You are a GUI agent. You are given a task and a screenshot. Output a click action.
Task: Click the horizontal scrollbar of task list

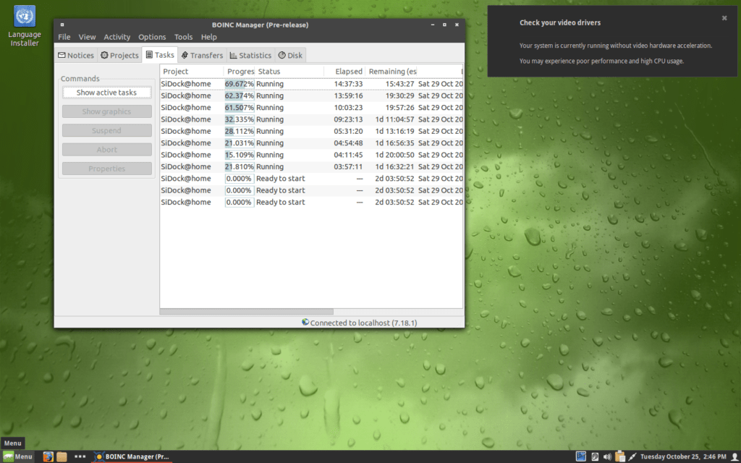(246, 312)
